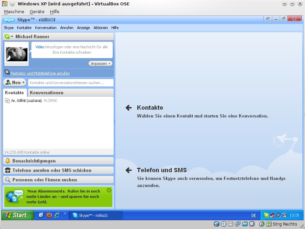The height and width of the screenshot is (229, 305).
Task: Click the landline phone icon
Action: pyautogui.click(x=7, y=72)
